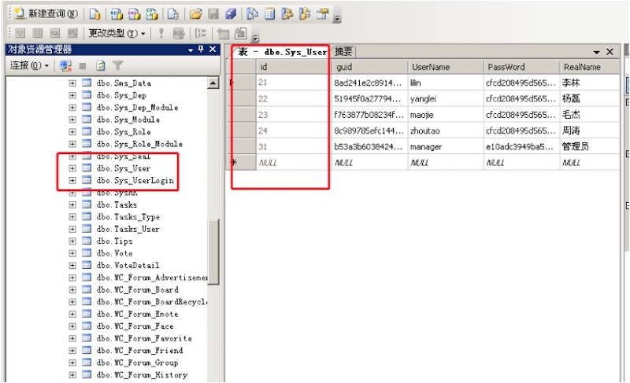This screenshot has width=630, height=383.
Task: Expand the dbo.Sys_UserLogin table node
Action: point(72,181)
